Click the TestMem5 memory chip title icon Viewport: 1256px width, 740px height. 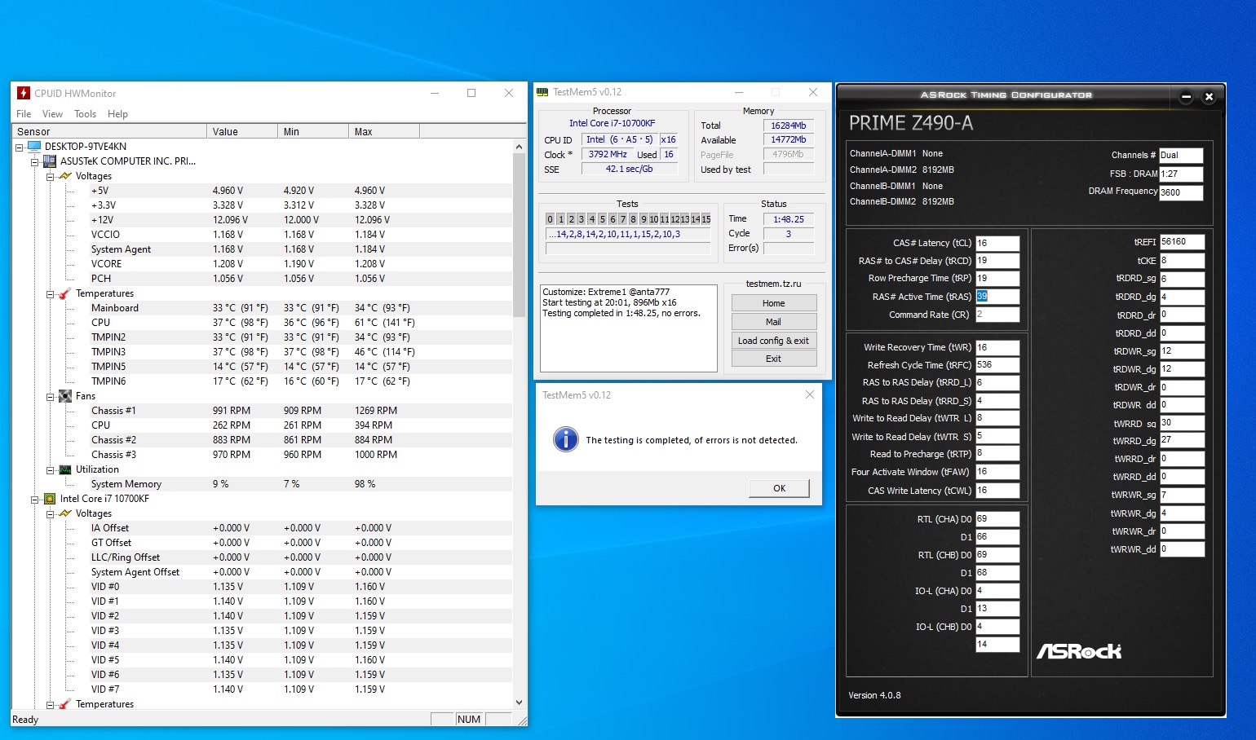(x=542, y=92)
